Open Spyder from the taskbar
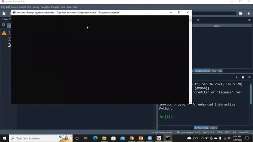Image resolution: width=253 pixels, height=142 pixels. (x=159, y=138)
